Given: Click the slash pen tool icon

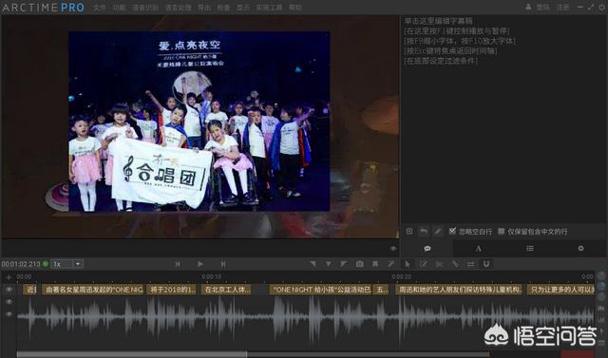Looking at the screenshot, I should [391, 264].
